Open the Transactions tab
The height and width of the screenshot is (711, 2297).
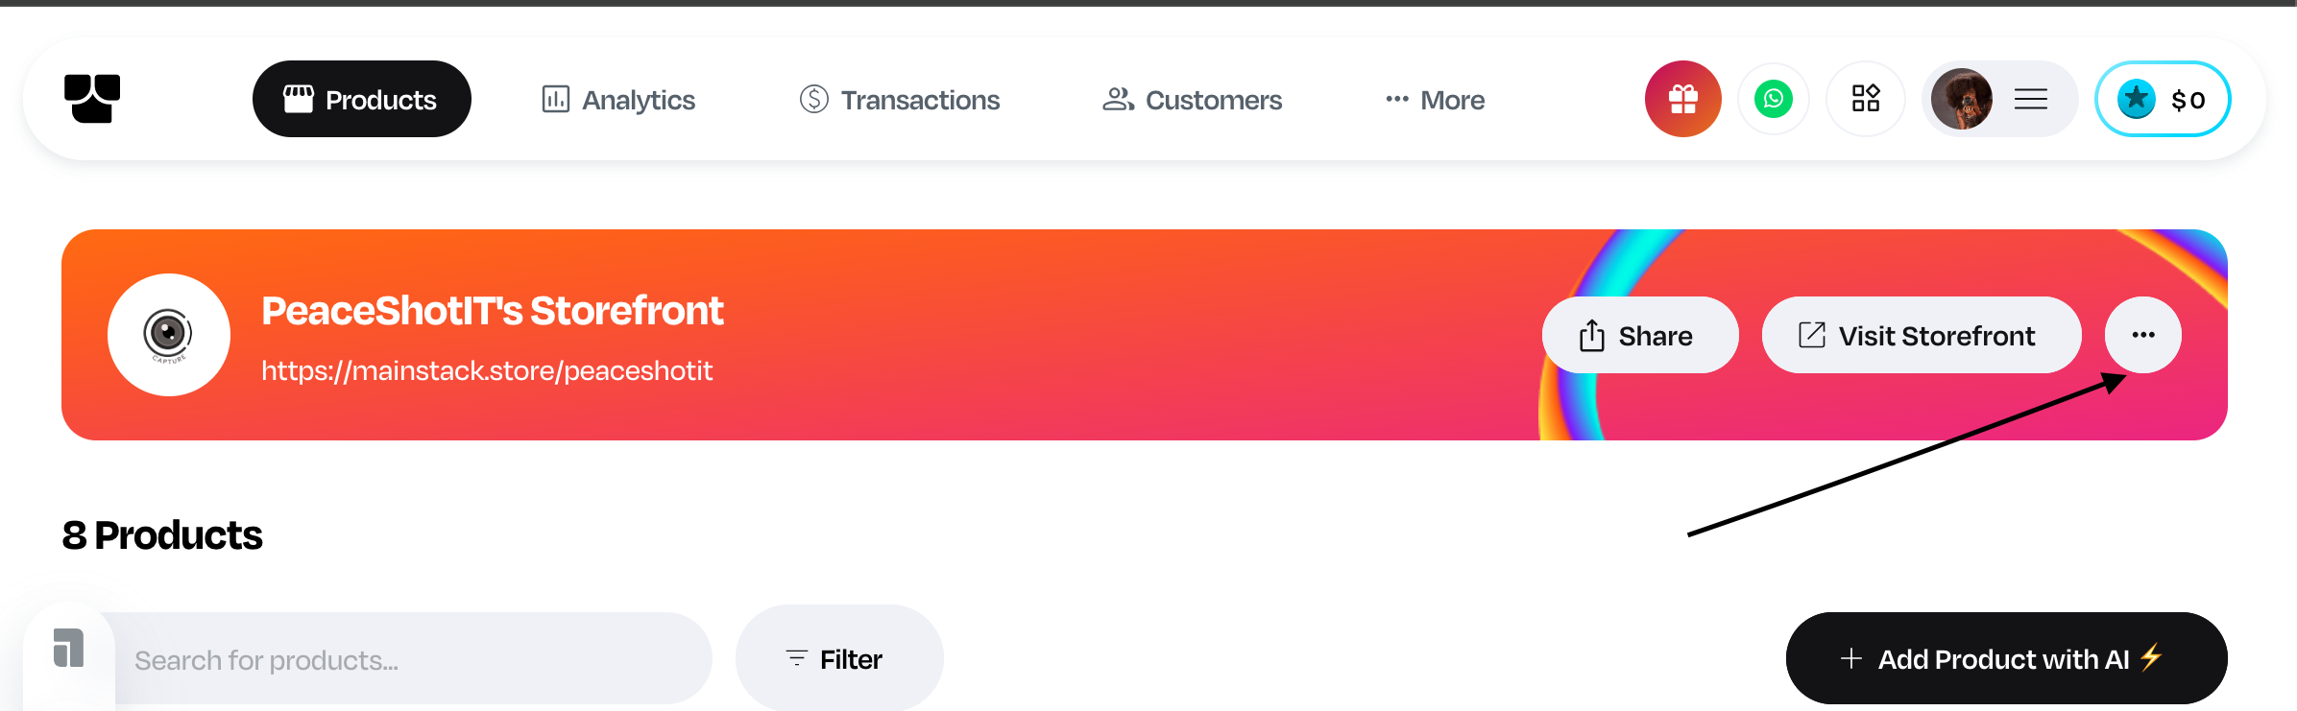click(x=900, y=100)
